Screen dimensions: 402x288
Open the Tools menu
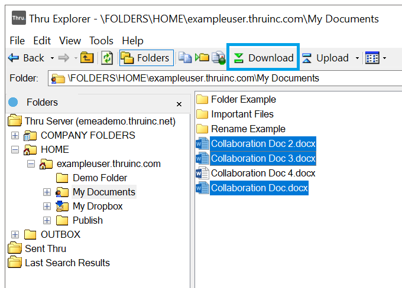pos(101,41)
